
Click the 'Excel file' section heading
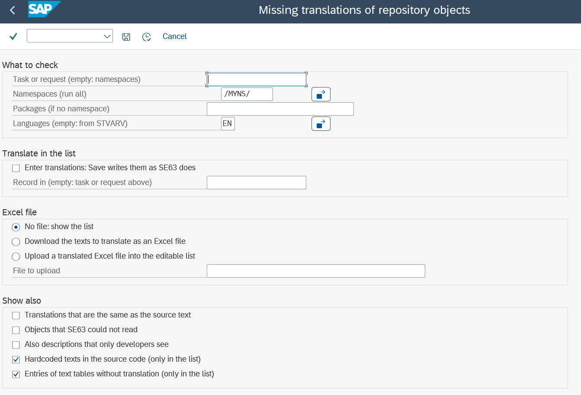[x=19, y=212]
